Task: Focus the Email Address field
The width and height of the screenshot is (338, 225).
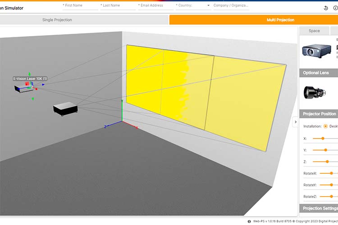Action: [155, 5]
